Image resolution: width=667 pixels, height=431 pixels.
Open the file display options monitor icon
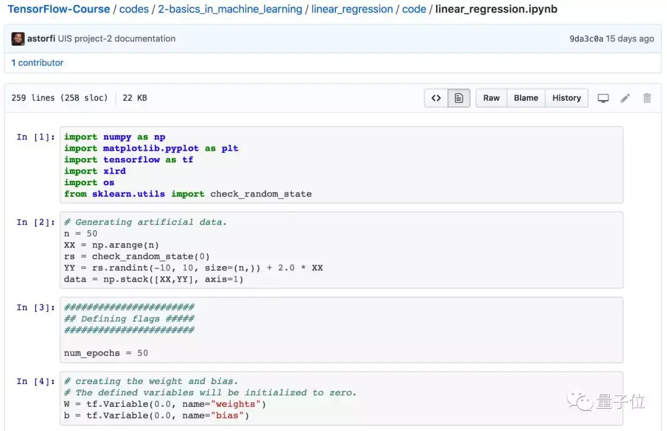pos(603,98)
